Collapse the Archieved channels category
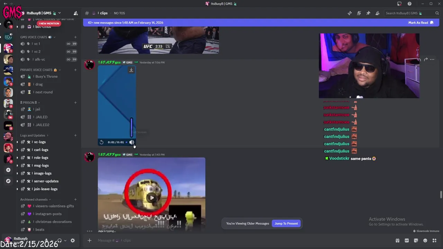 (35, 200)
